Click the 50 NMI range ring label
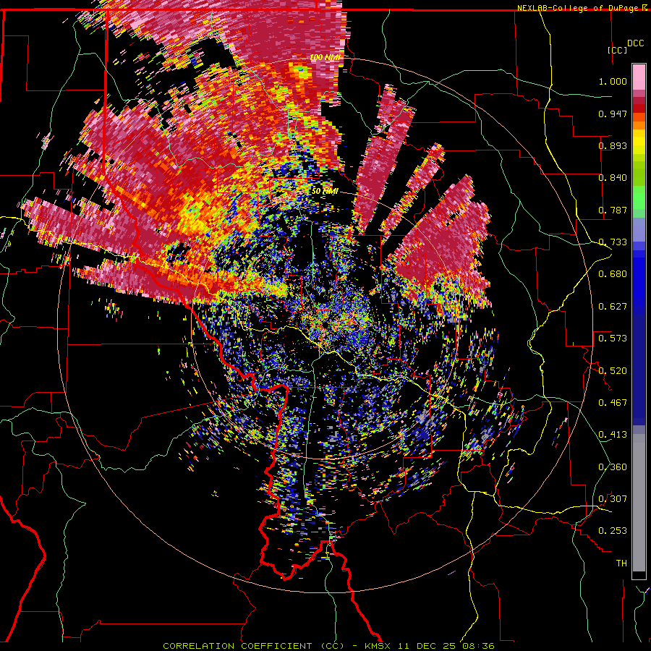651x651 pixels. pyautogui.click(x=325, y=191)
